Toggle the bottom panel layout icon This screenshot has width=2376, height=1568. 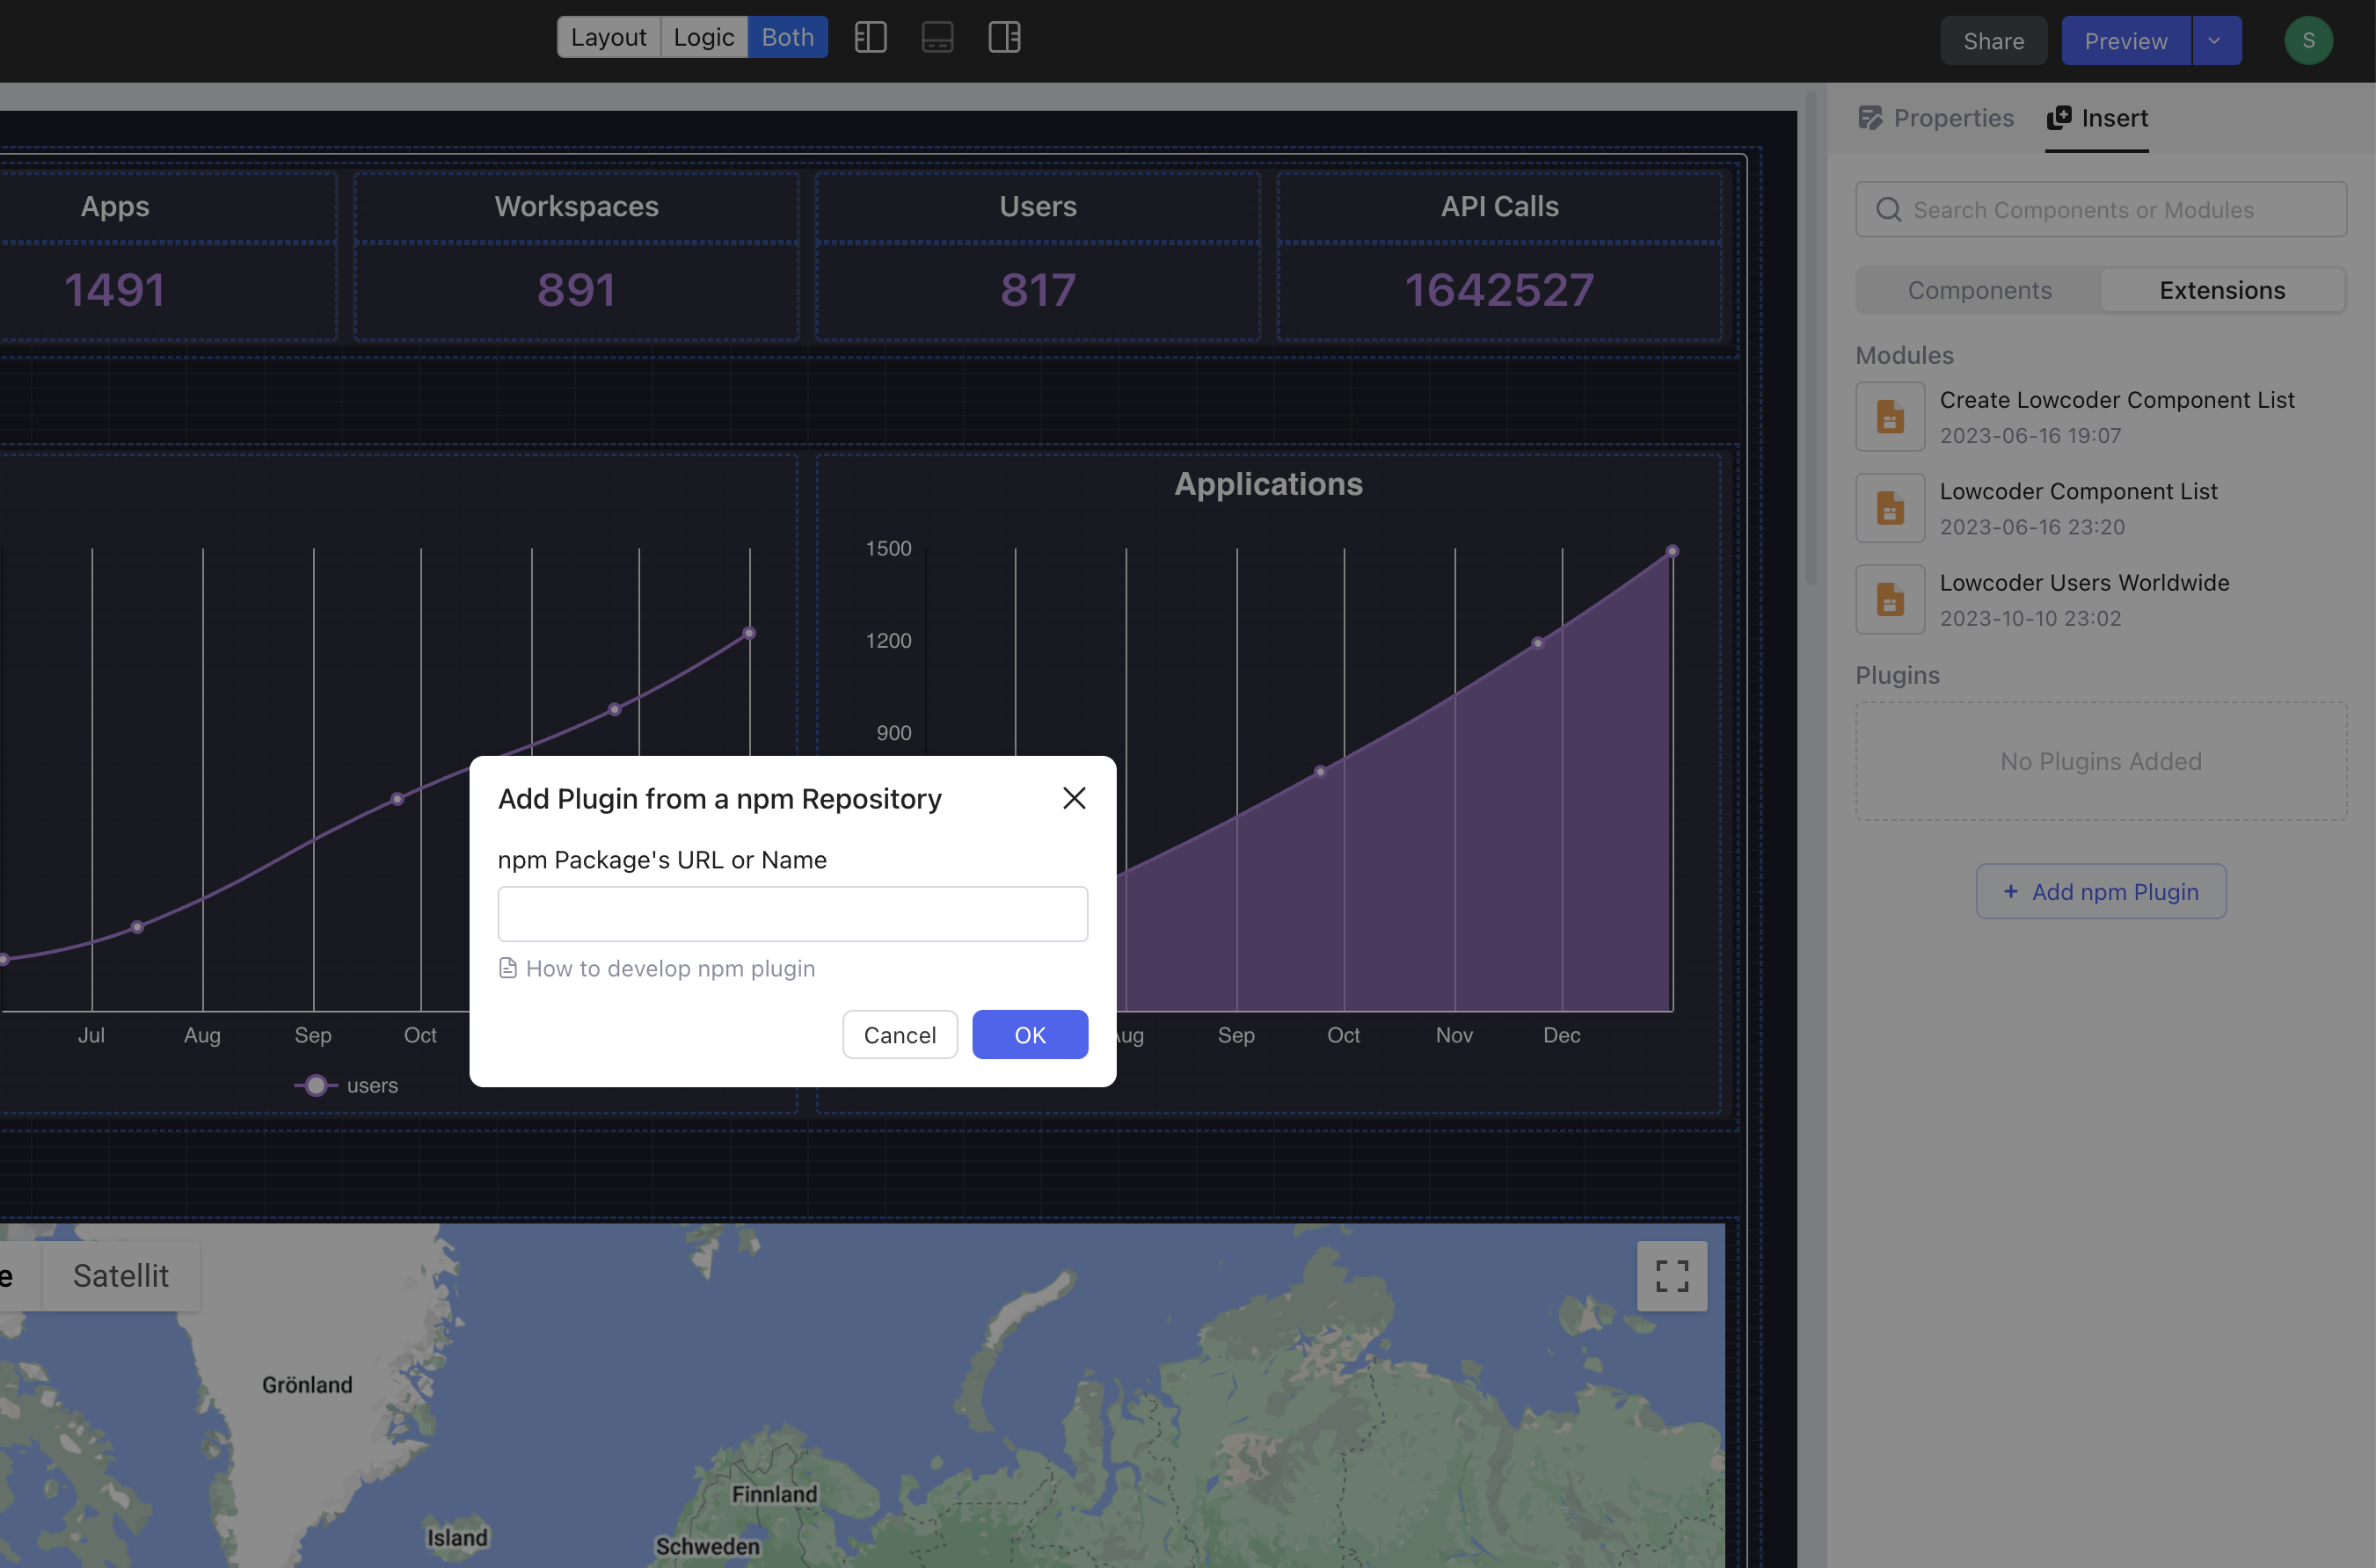click(x=937, y=38)
